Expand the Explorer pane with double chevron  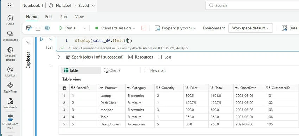28,43
